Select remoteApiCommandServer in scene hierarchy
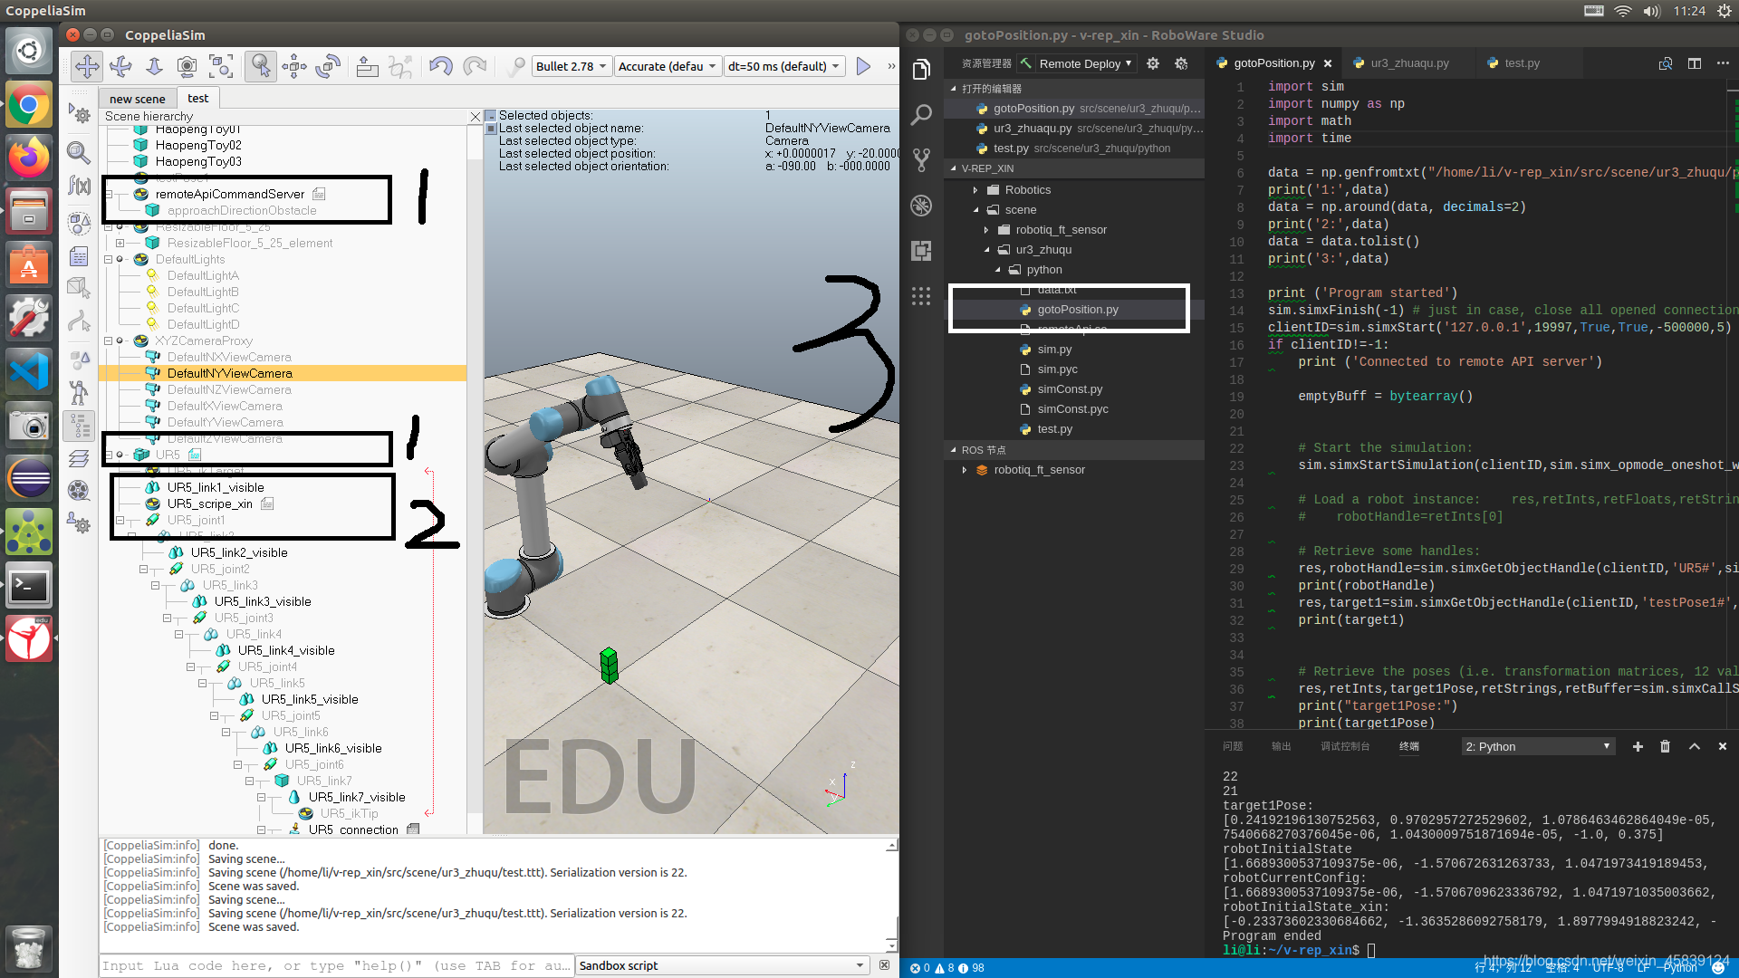 229,195
